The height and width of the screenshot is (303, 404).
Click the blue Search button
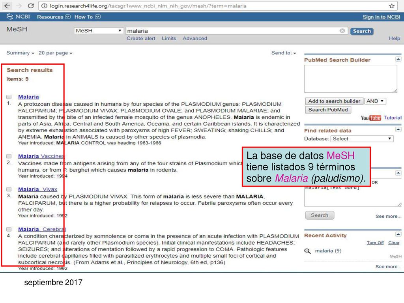pos(362,31)
